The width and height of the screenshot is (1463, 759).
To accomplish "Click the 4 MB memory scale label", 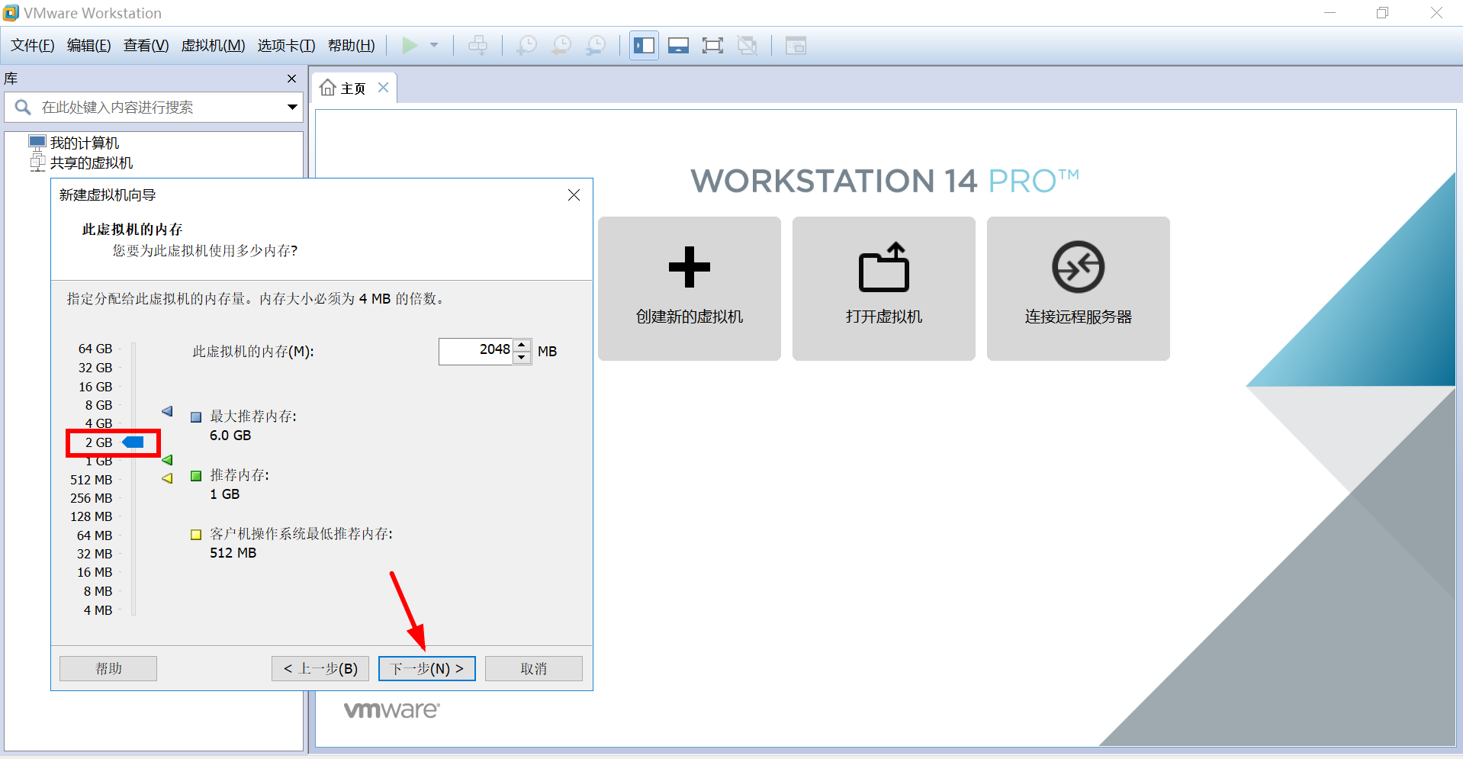I will pos(98,610).
